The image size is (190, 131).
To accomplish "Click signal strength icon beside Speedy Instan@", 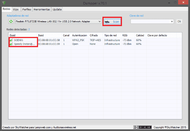I will [x=11, y=44].
